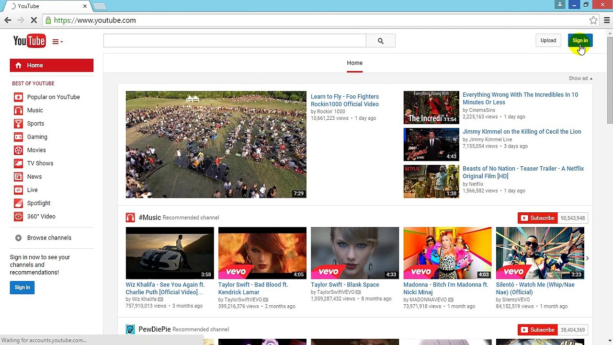Open Everything Wrong With The Incredibles link

[x=520, y=98]
